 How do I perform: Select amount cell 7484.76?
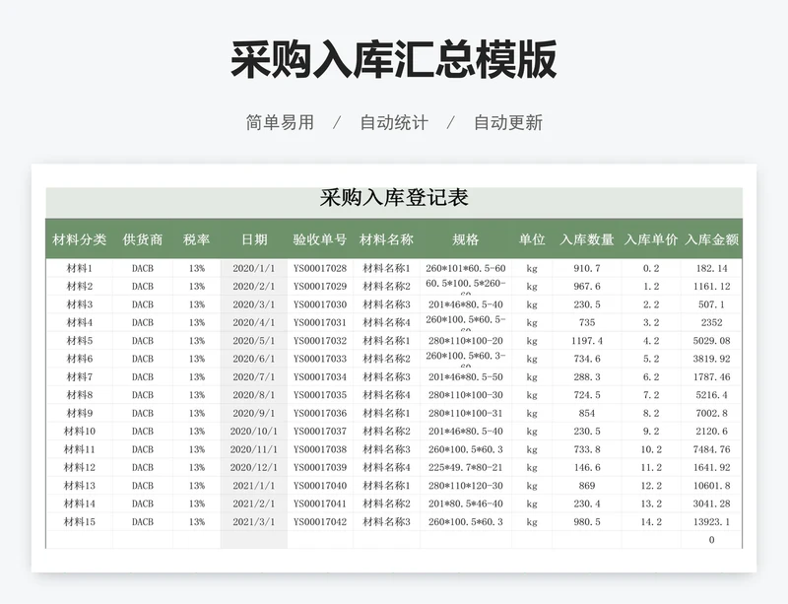coord(711,449)
